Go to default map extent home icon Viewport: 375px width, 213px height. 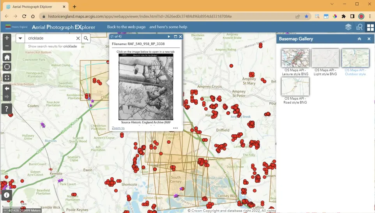point(7,57)
